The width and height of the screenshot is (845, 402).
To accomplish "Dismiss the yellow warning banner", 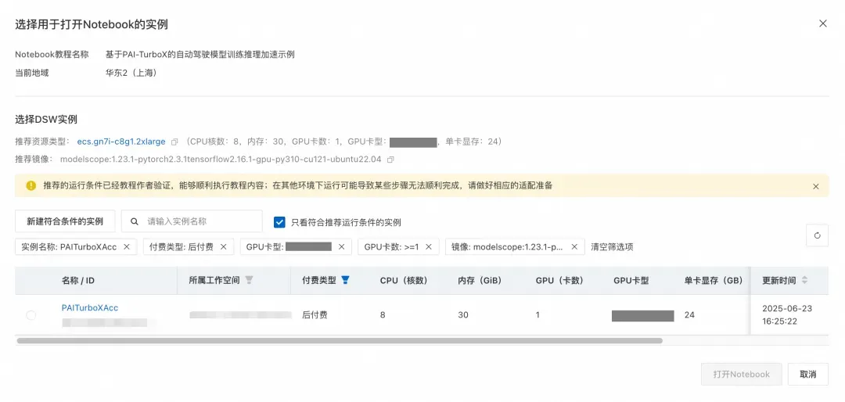I will tap(816, 186).
